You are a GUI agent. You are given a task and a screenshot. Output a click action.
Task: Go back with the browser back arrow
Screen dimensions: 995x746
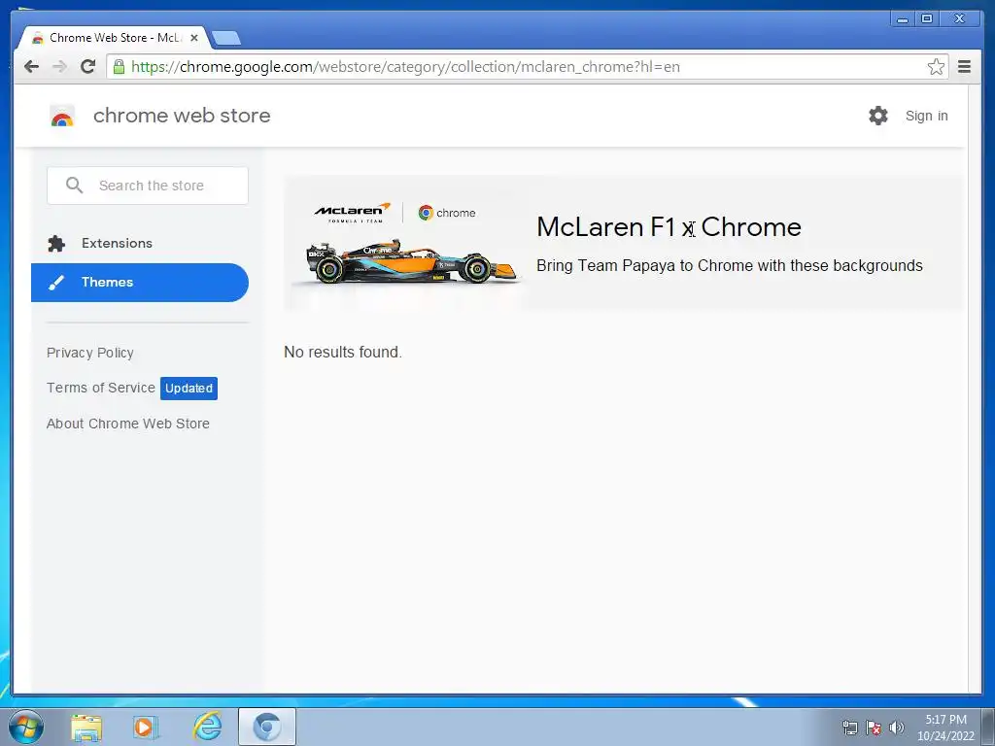(31, 67)
